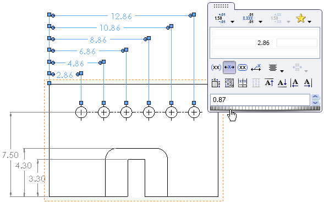Click the top justify text icon

pyautogui.click(x=269, y=83)
